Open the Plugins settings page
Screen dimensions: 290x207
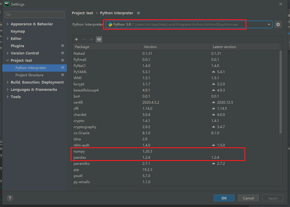point(17,46)
